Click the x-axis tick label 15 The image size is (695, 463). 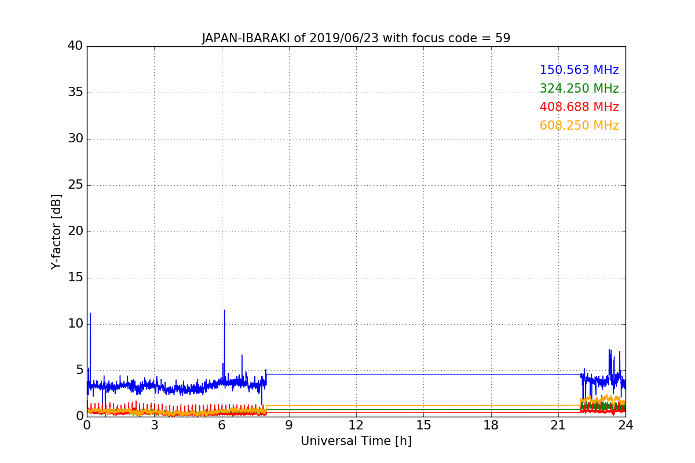pyautogui.click(x=423, y=425)
